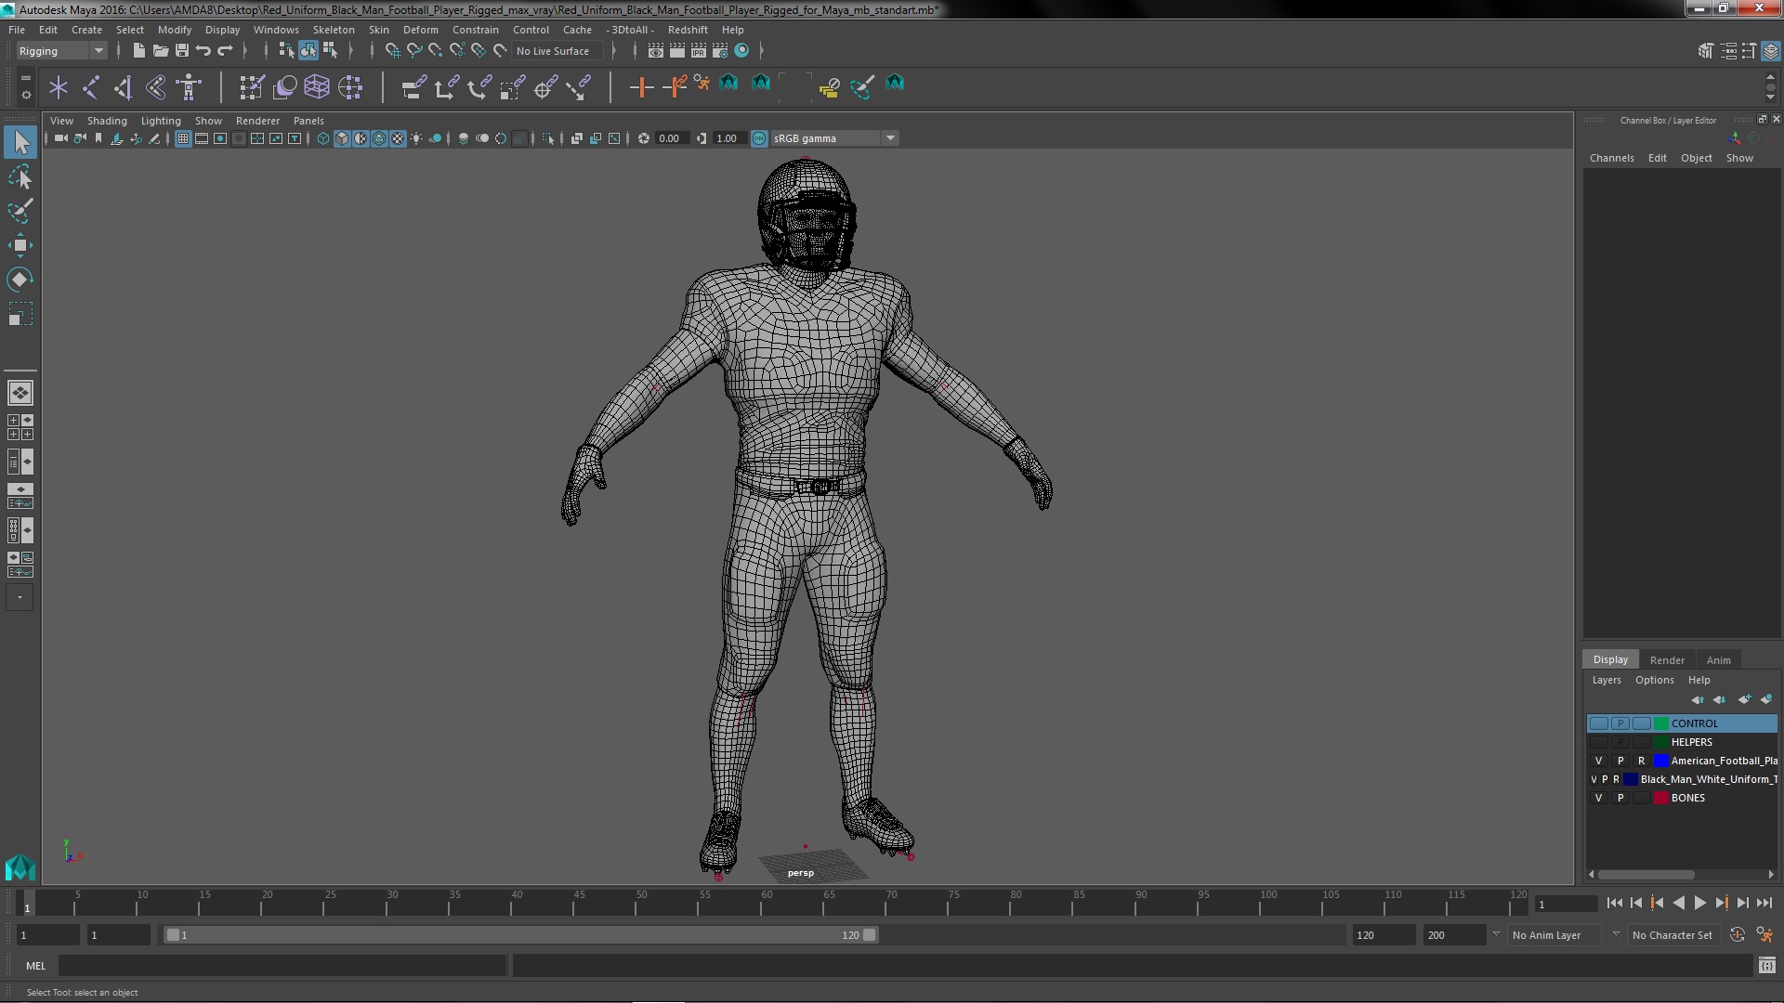Open the Render View clapperboard icon
This screenshot has width=1784, height=1003.
(656, 51)
